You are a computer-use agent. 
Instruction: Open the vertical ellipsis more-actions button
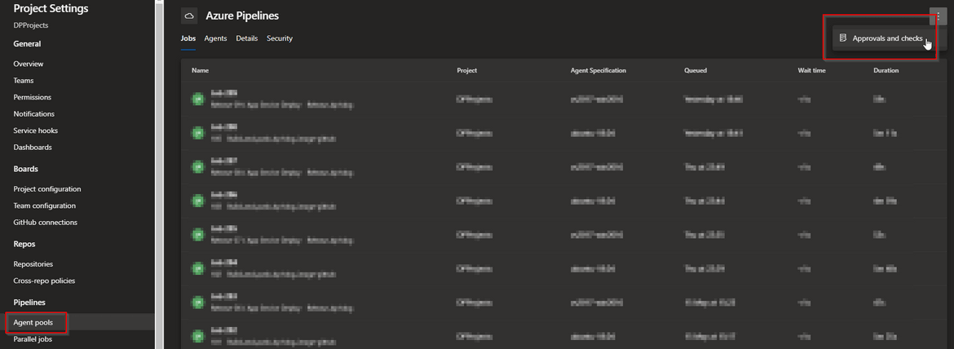pos(938,16)
